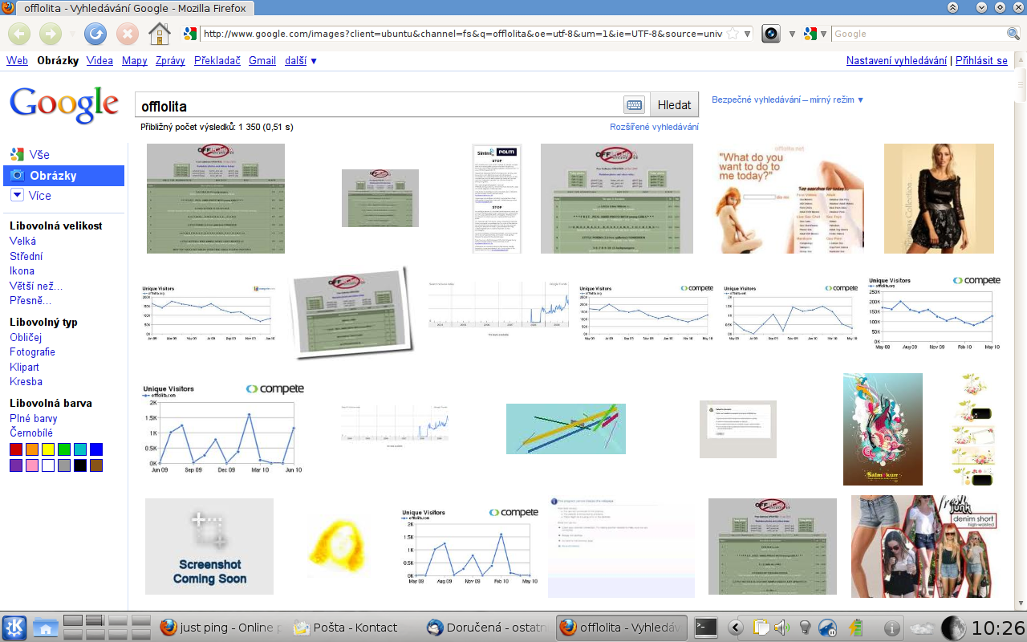Open the address bar URL dropdown arrow
The width and height of the screenshot is (1027, 642).
(747, 34)
